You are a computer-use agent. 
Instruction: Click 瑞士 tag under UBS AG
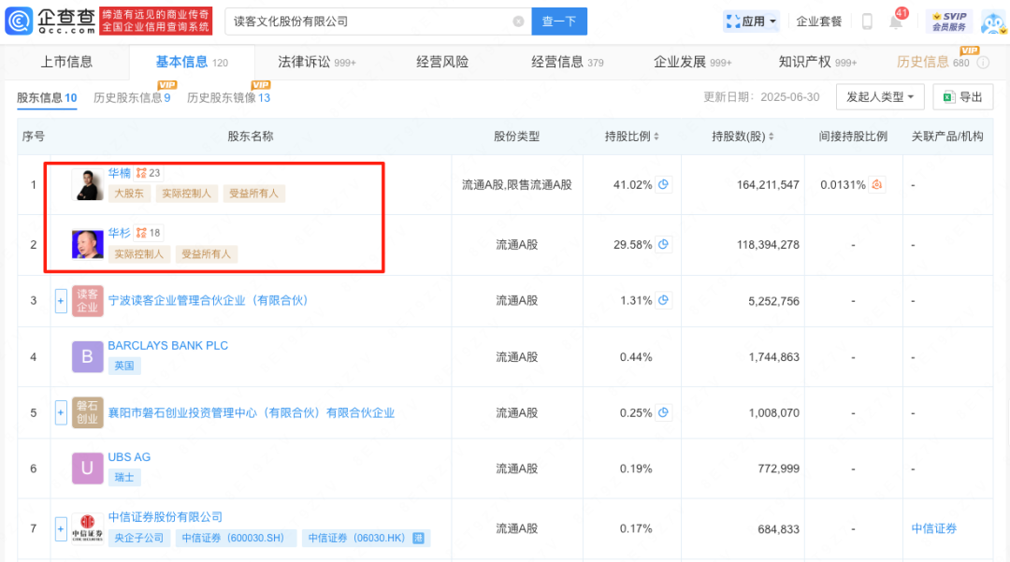coord(124,478)
